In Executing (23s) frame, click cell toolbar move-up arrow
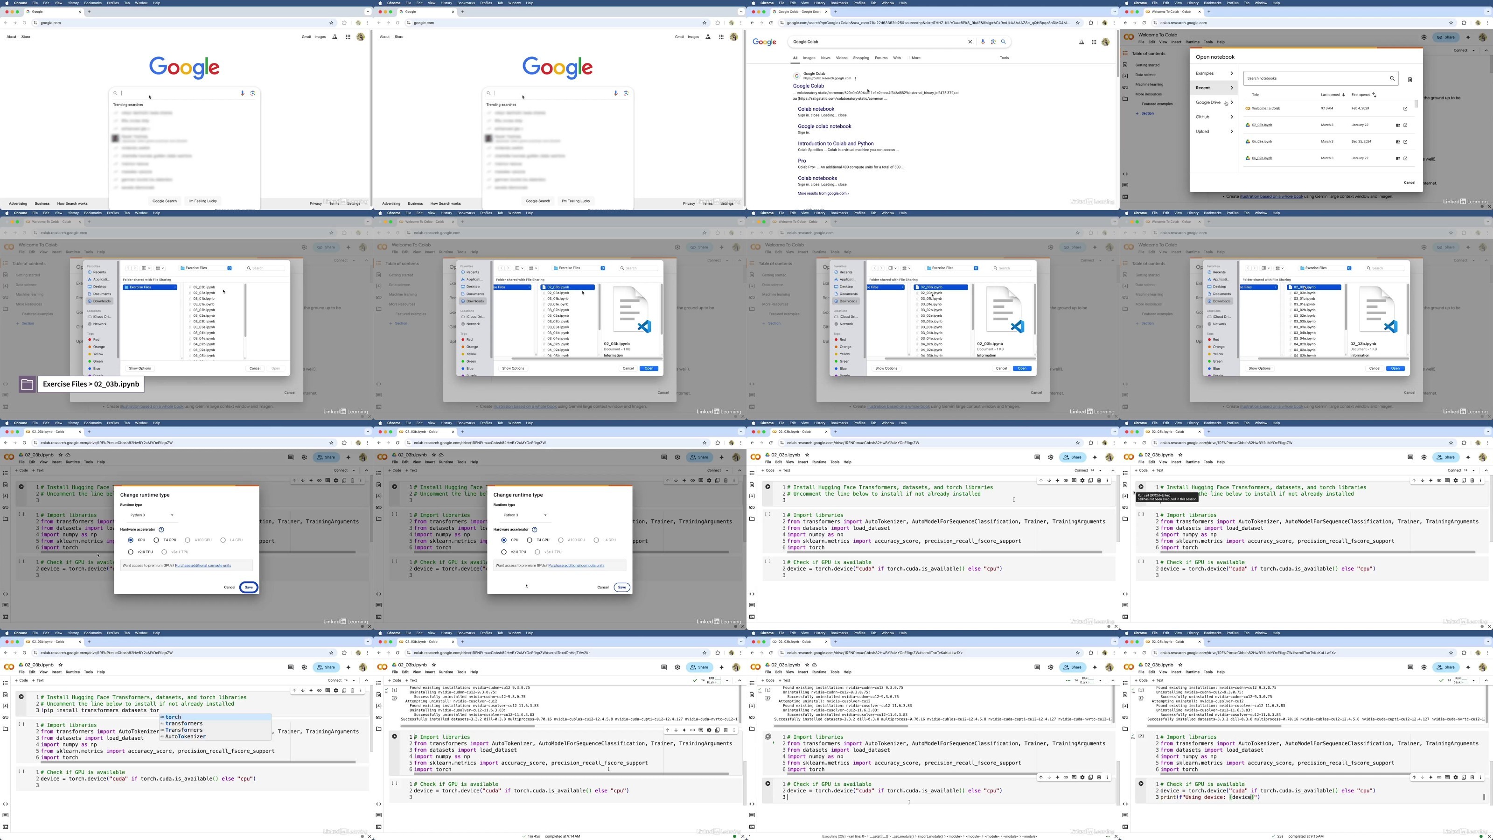The height and width of the screenshot is (840, 1493). point(1041,777)
